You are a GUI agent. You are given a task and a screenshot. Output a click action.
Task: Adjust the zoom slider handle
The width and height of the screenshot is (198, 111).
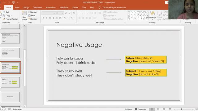[182, 109]
